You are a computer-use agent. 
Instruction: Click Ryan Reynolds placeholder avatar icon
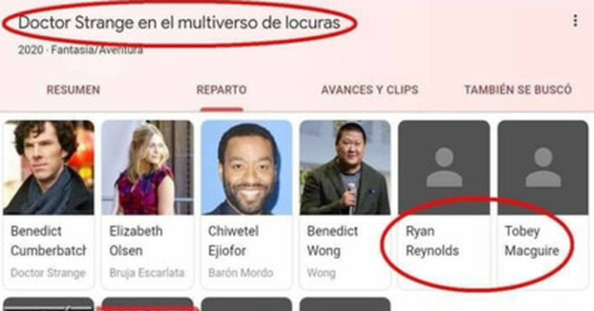pyautogui.click(x=444, y=167)
